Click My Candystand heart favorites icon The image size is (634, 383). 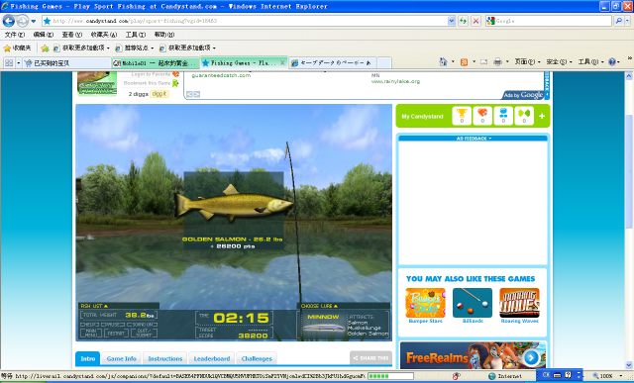[482, 116]
